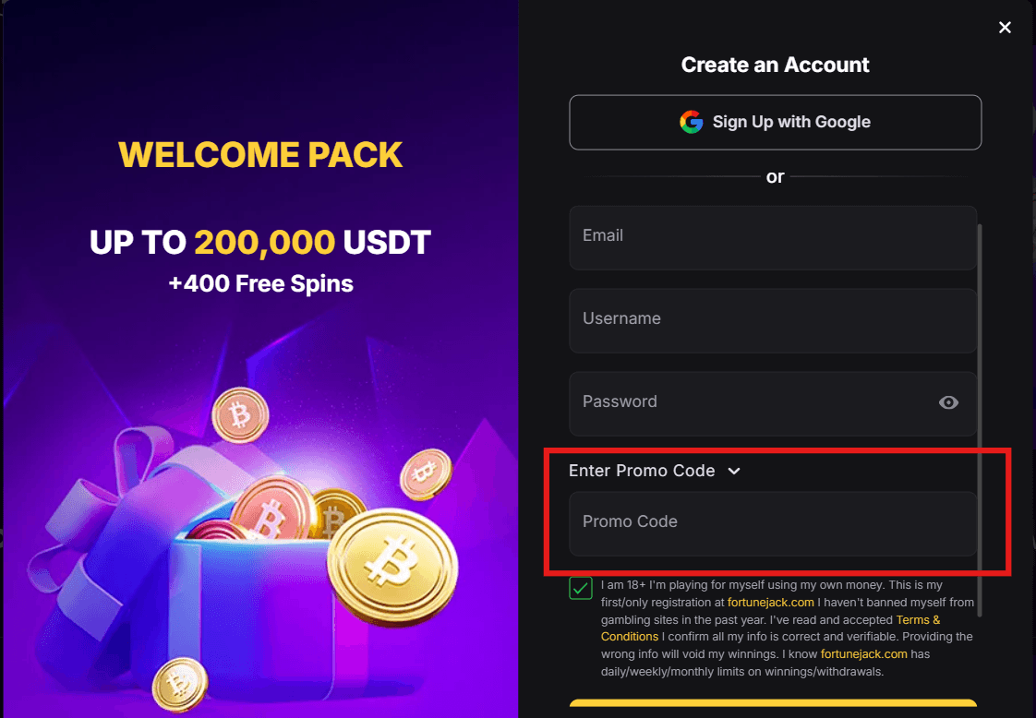Image resolution: width=1036 pixels, height=718 pixels.
Task: Select the Password input field
Action: 748,402
